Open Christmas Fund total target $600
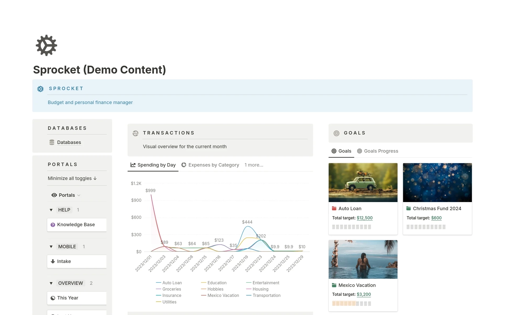Image resolution: width=505 pixels, height=315 pixels. tap(436, 218)
